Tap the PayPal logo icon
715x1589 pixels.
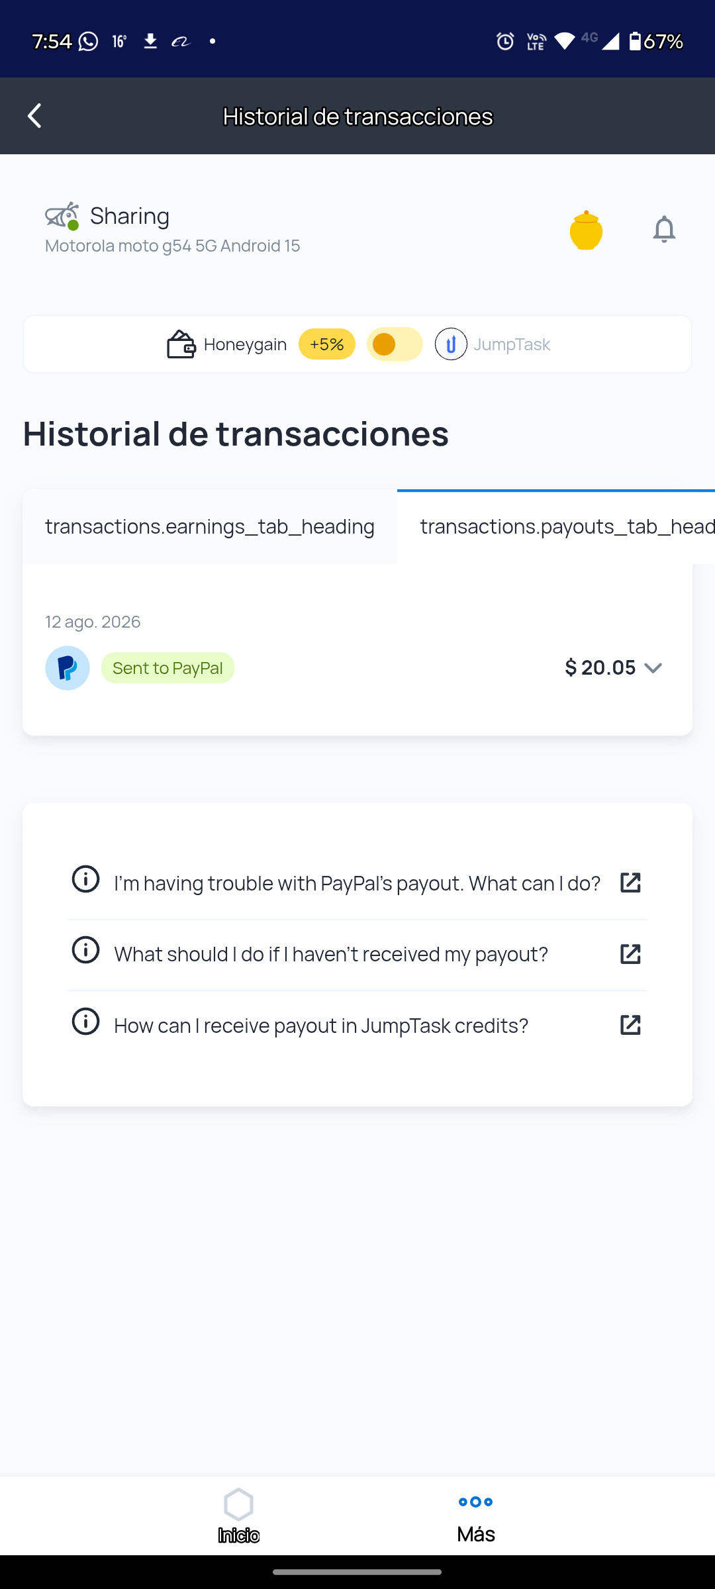68,668
